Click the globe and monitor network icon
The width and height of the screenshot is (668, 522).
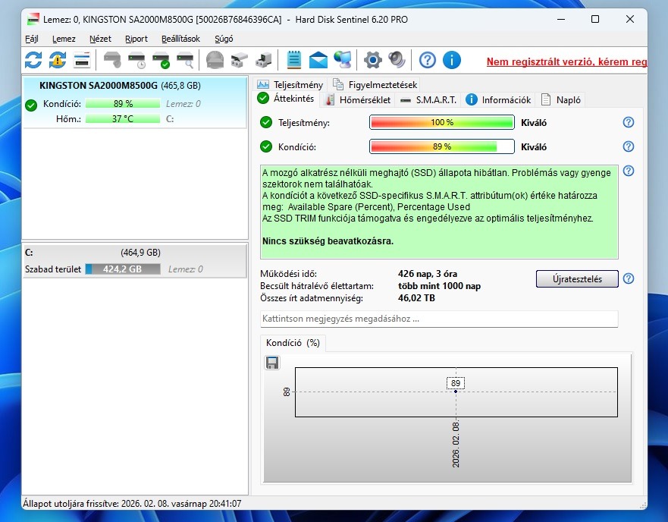343,60
